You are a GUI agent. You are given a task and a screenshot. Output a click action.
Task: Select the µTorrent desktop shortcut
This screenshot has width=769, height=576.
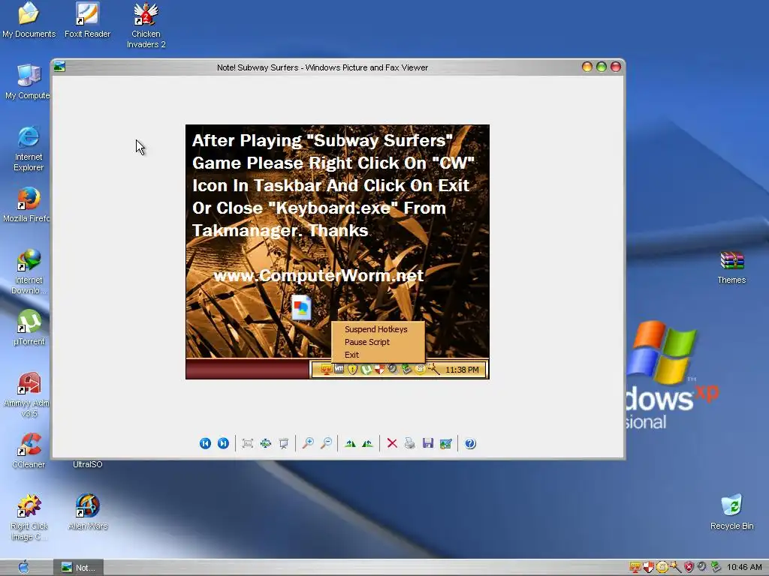click(x=29, y=328)
